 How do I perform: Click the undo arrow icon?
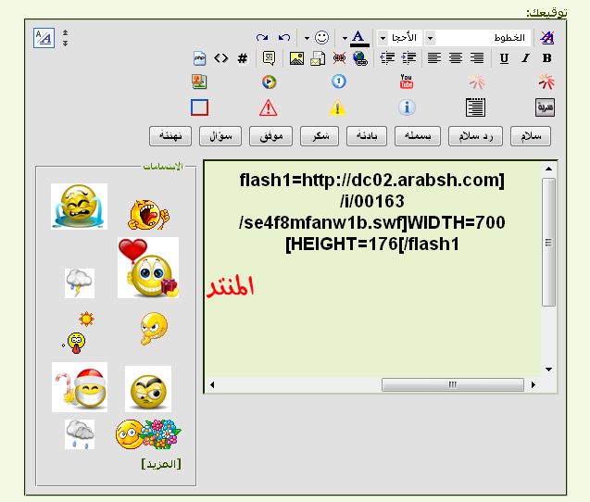click(284, 38)
